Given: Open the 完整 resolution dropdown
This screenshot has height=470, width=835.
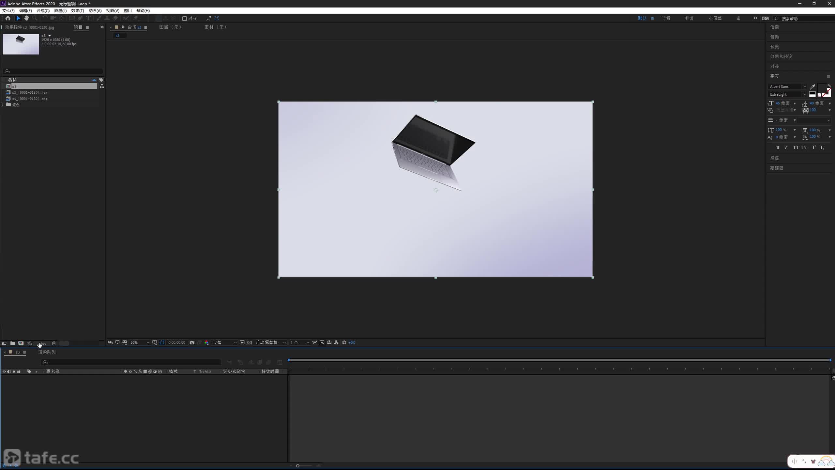Looking at the screenshot, I should 224,342.
